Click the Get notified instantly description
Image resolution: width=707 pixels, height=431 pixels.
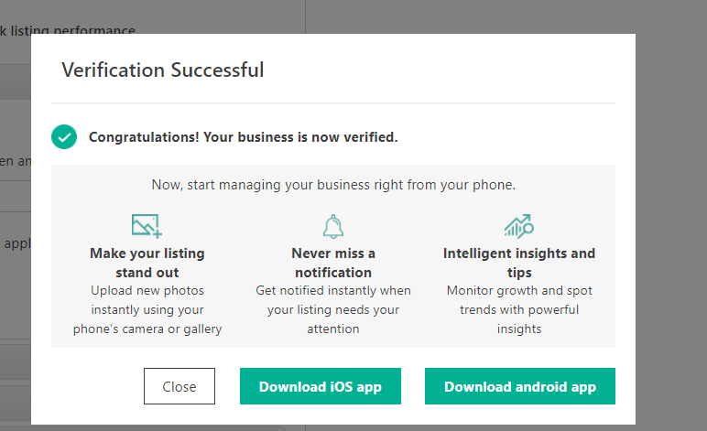coord(333,310)
